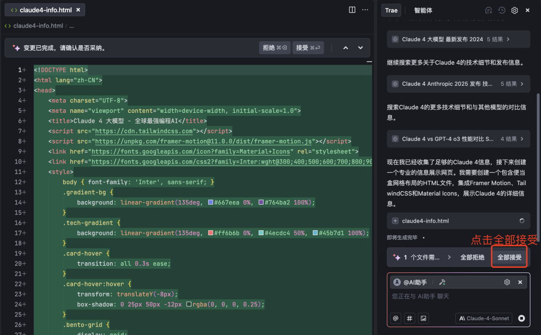Open the fonts.googleapis.com css2 Inter link

[x=232, y=161]
